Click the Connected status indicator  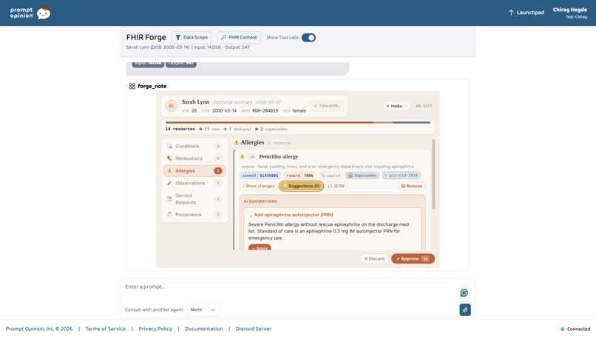[575, 329]
